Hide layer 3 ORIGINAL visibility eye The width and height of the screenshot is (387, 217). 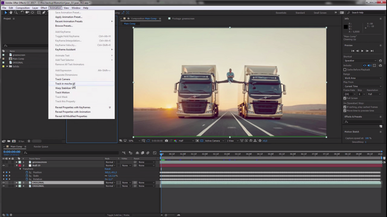coord(4,183)
